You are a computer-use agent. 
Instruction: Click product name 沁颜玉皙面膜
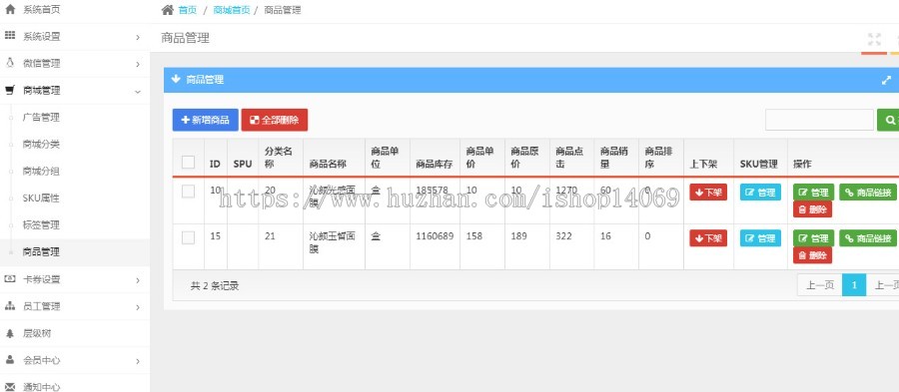[x=333, y=242]
